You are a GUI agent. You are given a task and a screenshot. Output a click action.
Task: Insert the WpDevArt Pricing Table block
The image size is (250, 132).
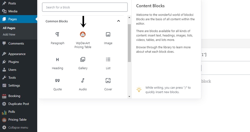coord(83,40)
